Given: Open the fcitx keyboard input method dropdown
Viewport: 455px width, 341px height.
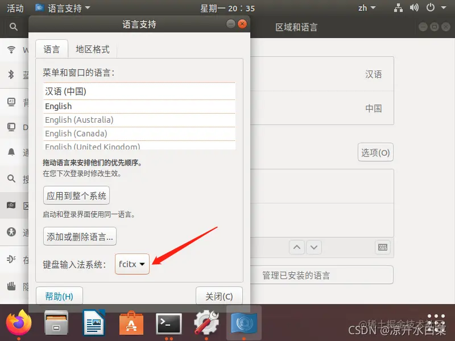Looking at the screenshot, I should pos(132,264).
